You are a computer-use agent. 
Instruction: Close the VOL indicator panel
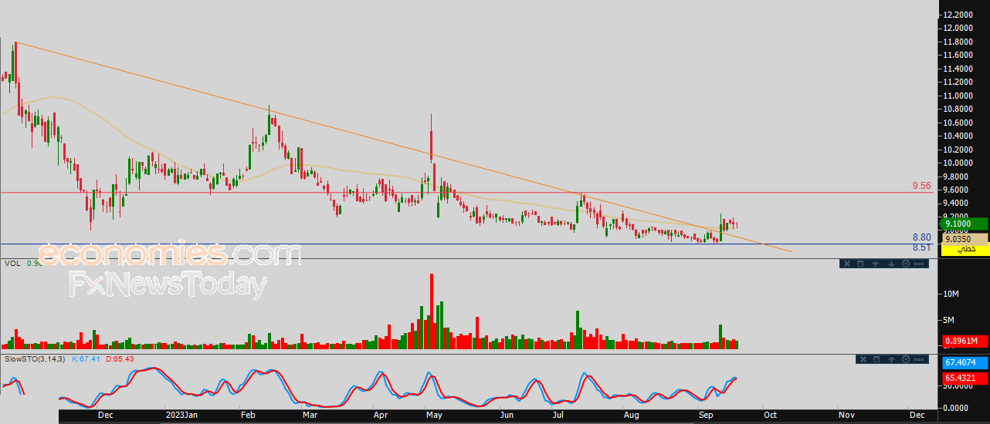[847, 264]
